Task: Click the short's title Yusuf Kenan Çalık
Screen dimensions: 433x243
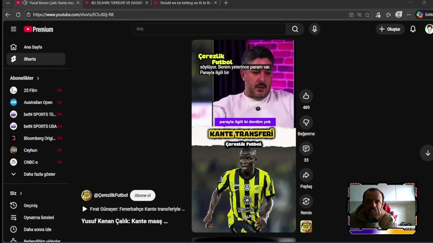Action: point(124,221)
